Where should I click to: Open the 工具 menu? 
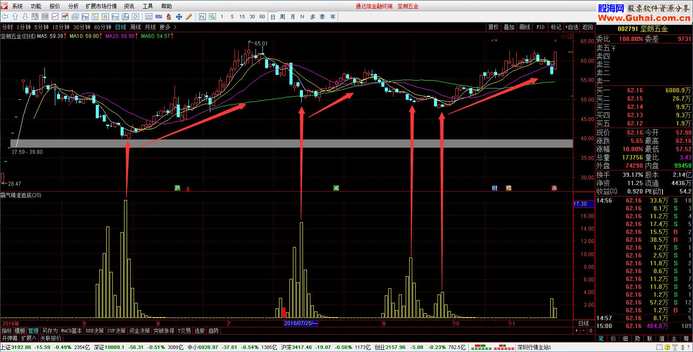(x=148, y=6)
